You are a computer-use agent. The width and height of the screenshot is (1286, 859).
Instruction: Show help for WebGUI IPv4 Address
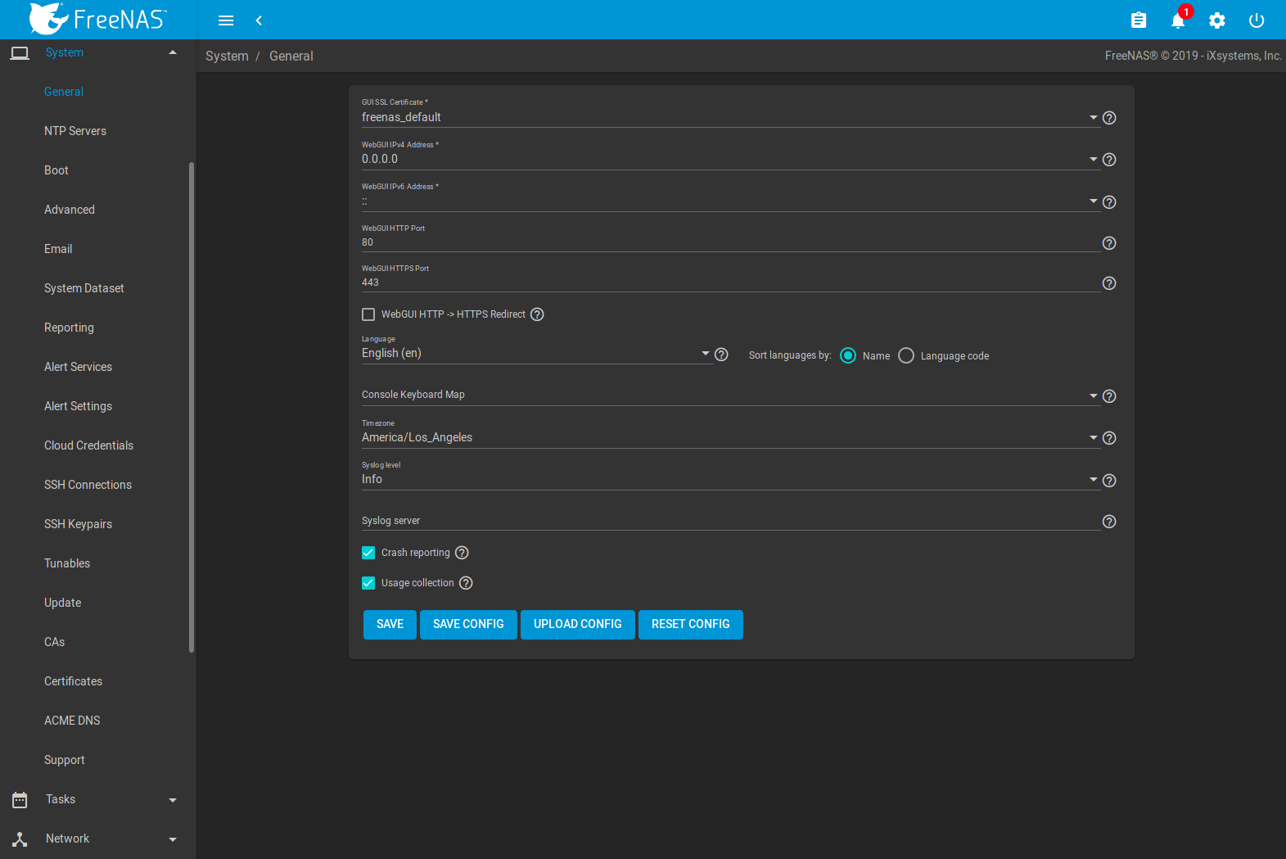point(1109,160)
